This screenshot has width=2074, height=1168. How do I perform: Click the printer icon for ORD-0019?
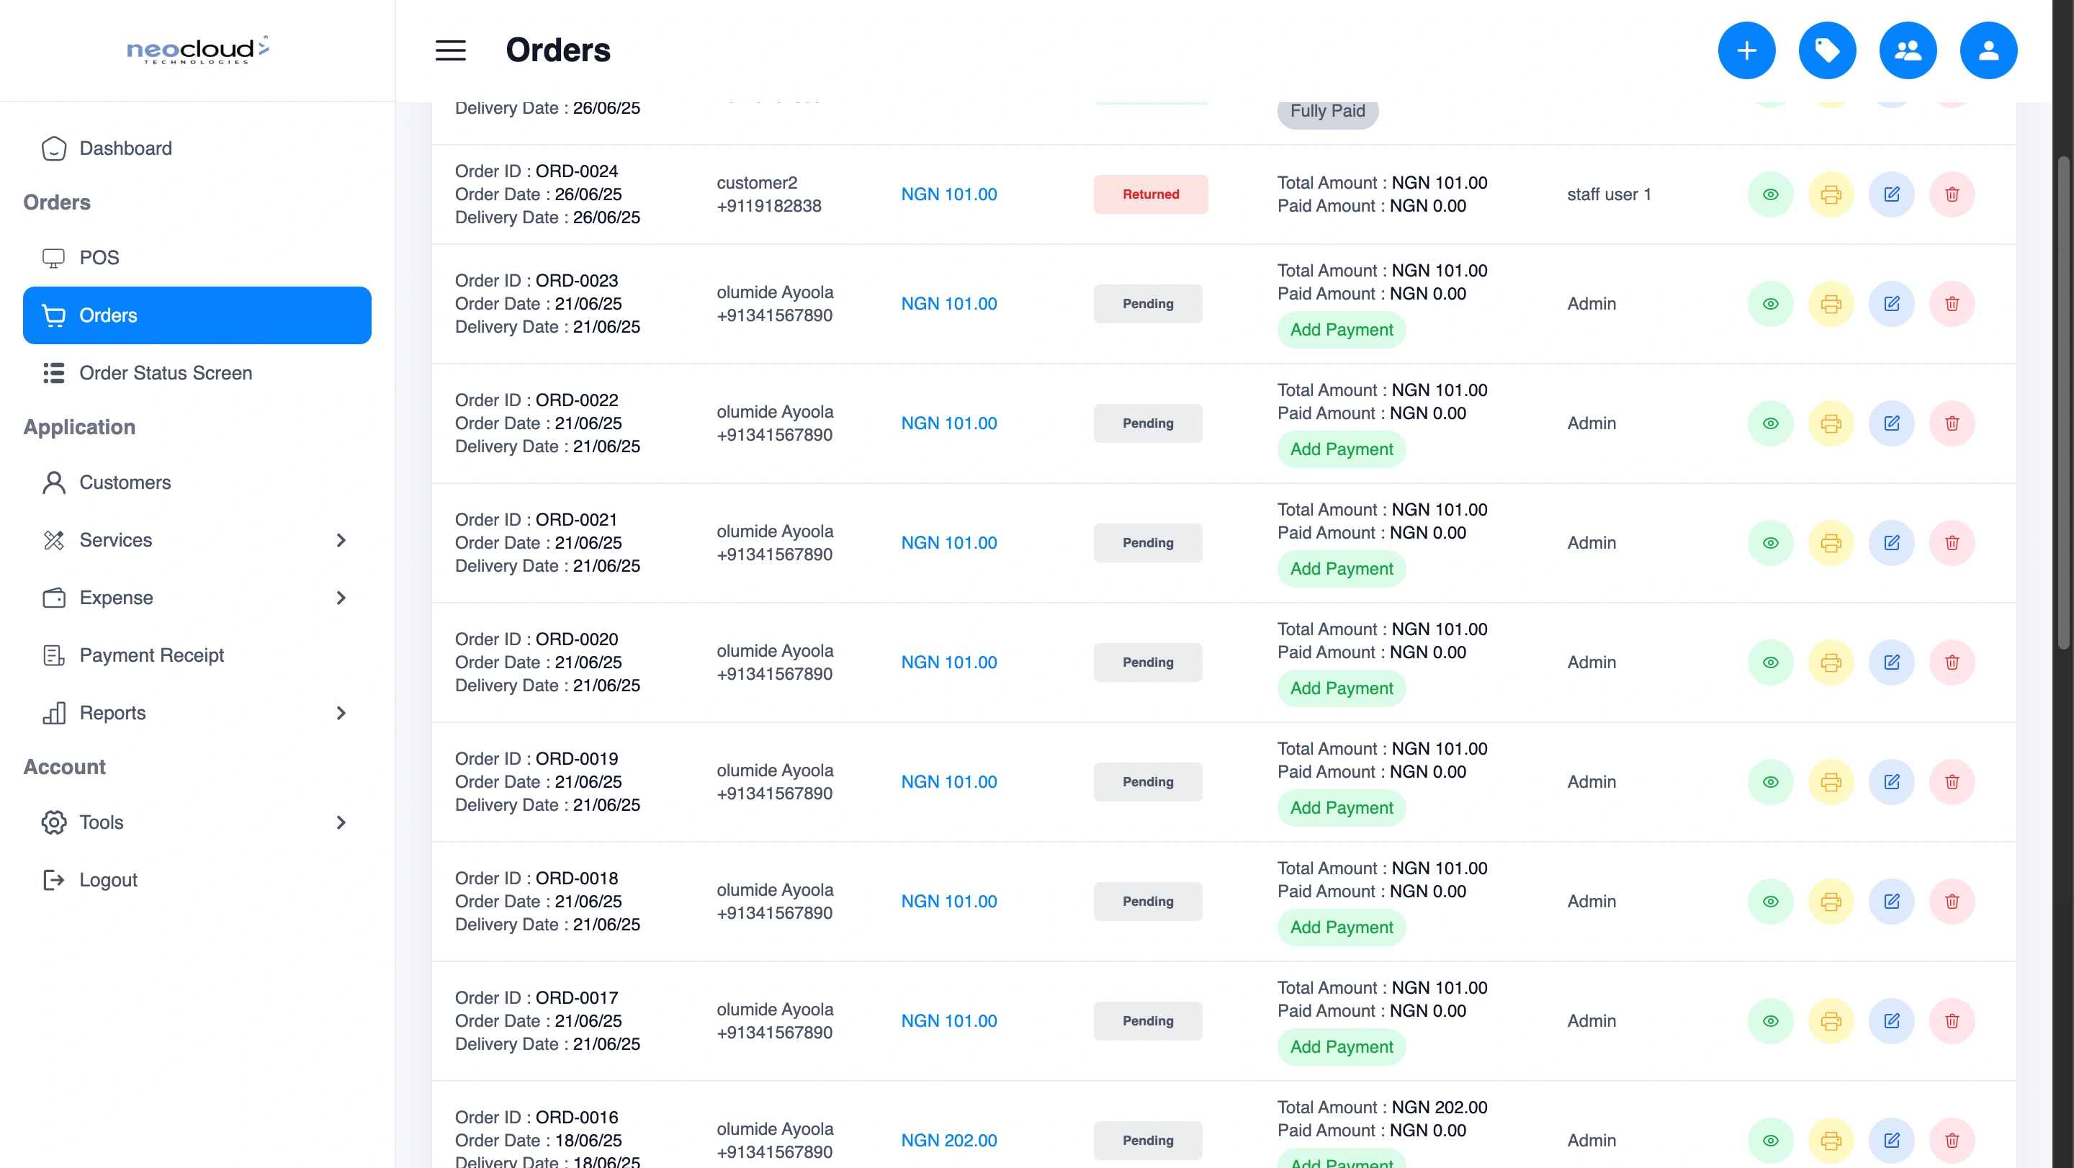(1831, 781)
